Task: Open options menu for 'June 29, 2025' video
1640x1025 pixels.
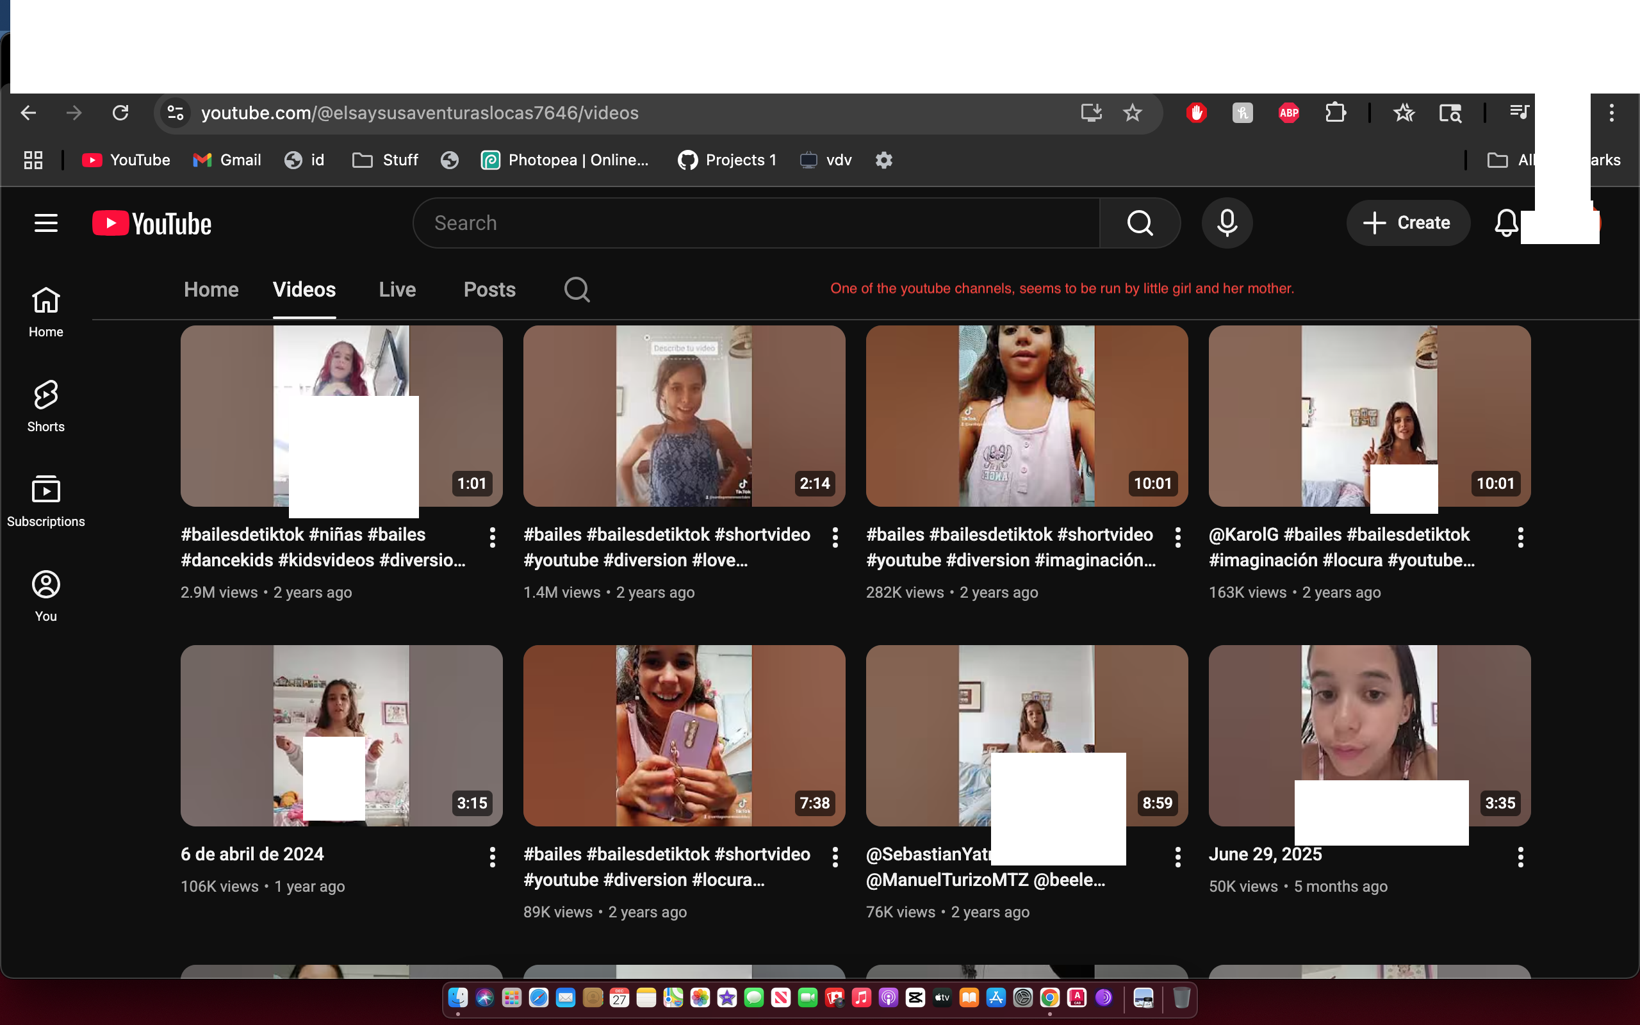Action: click(1520, 857)
